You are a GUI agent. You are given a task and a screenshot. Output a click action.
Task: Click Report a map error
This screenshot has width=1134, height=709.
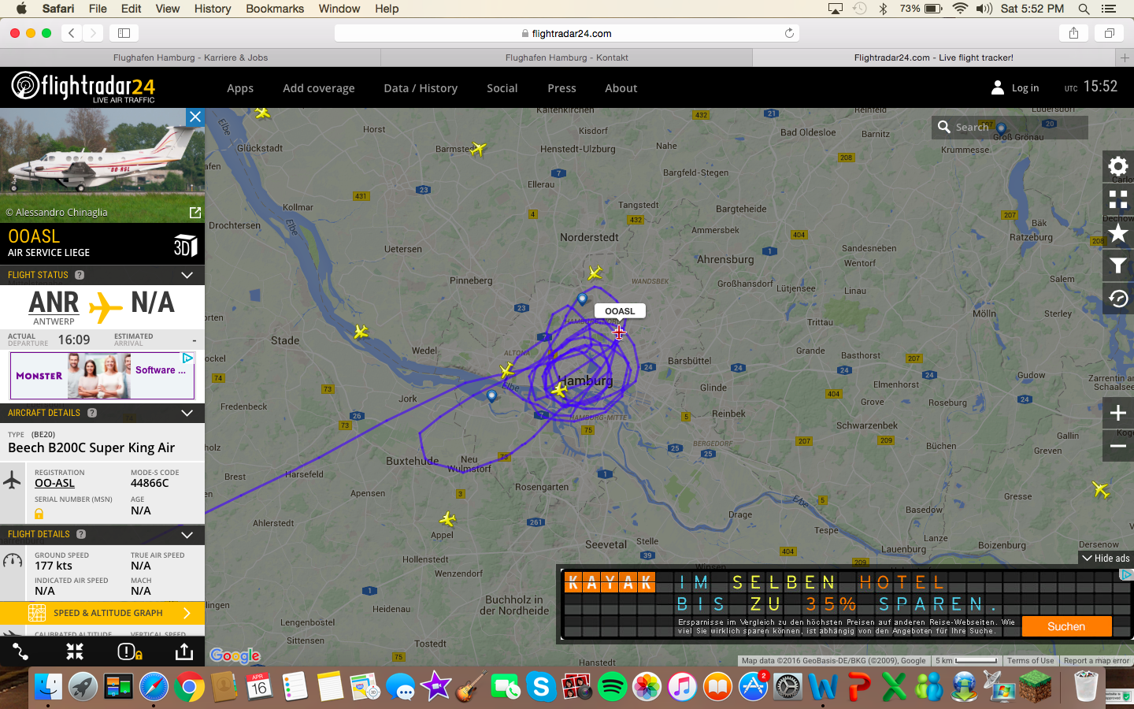(x=1096, y=661)
